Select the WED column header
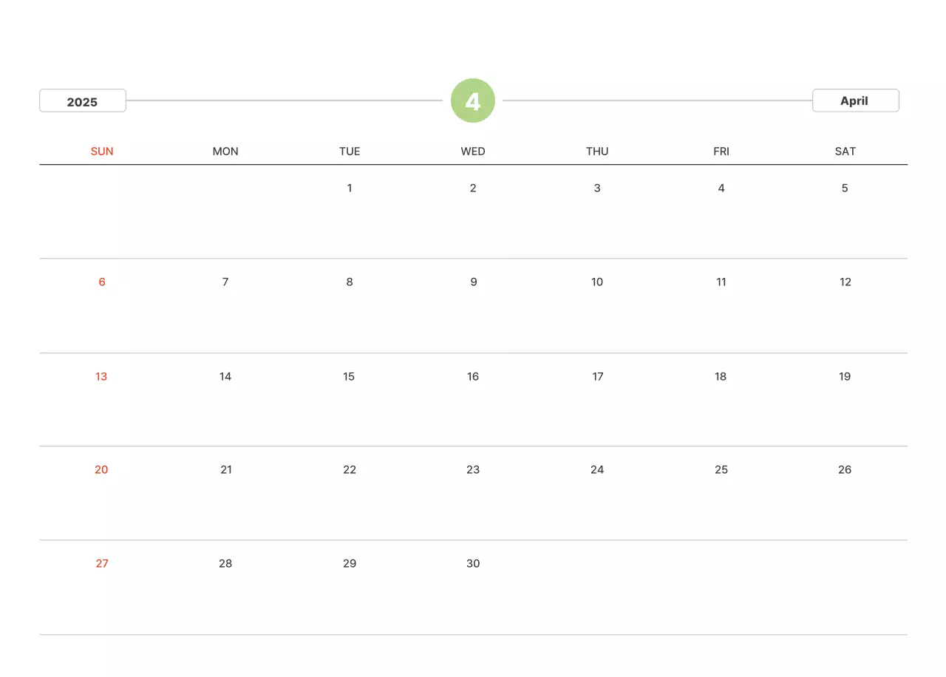946x677 pixels. click(473, 152)
